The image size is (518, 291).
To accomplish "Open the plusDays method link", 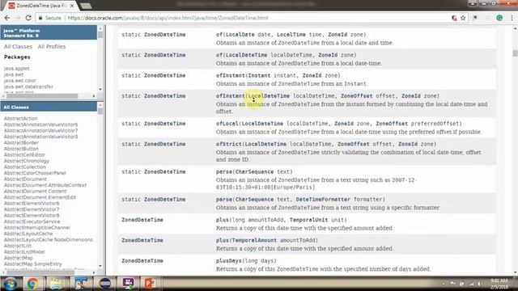I will pos(228,260).
